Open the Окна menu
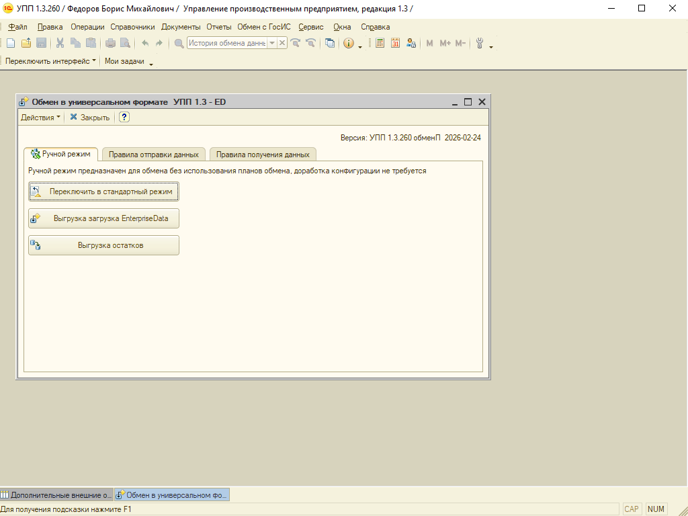Screen dimensions: 688x516 point(342,27)
